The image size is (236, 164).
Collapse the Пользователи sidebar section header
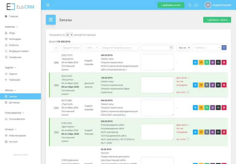(x=14, y=113)
